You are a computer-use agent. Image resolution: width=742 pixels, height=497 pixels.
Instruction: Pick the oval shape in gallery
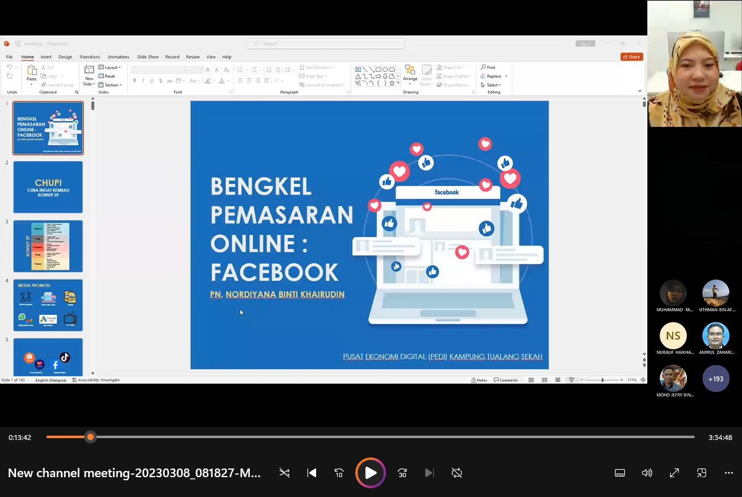point(385,69)
